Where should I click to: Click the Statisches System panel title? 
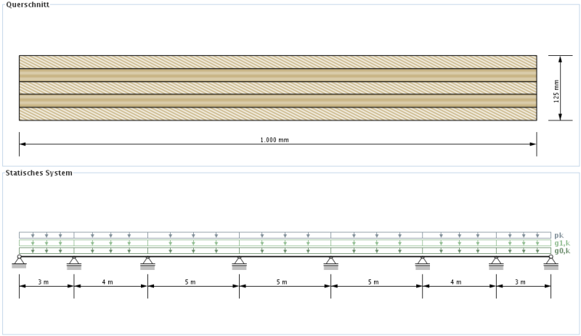[38, 173]
